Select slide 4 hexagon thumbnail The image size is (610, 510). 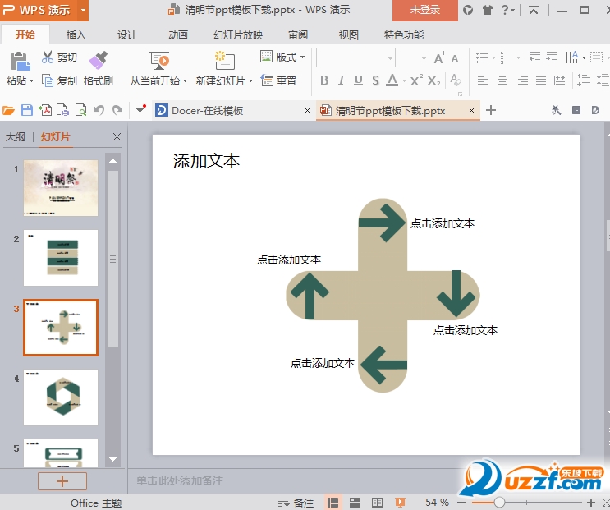61,397
